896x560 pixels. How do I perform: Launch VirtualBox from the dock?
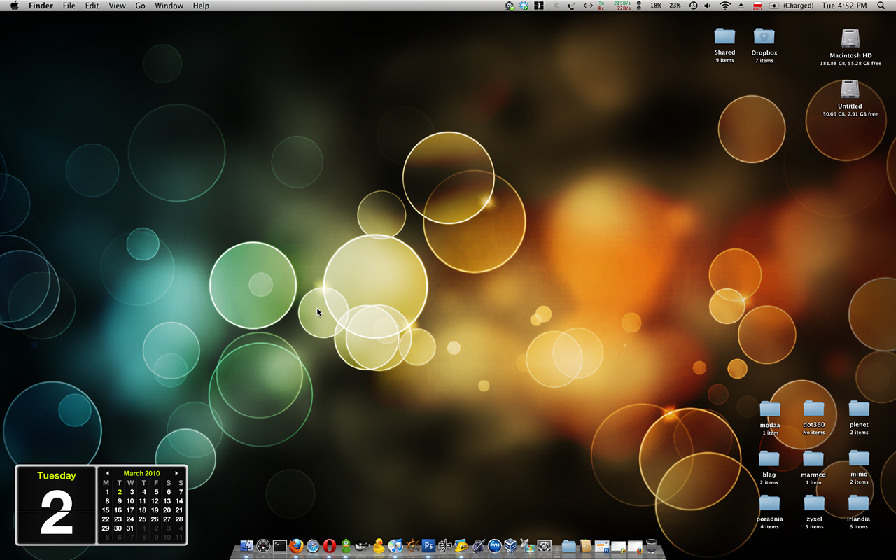(x=511, y=546)
